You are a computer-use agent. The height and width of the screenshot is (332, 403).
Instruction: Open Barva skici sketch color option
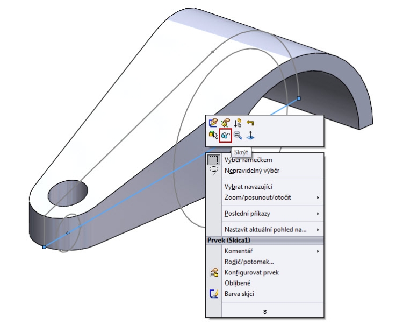(265, 294)
